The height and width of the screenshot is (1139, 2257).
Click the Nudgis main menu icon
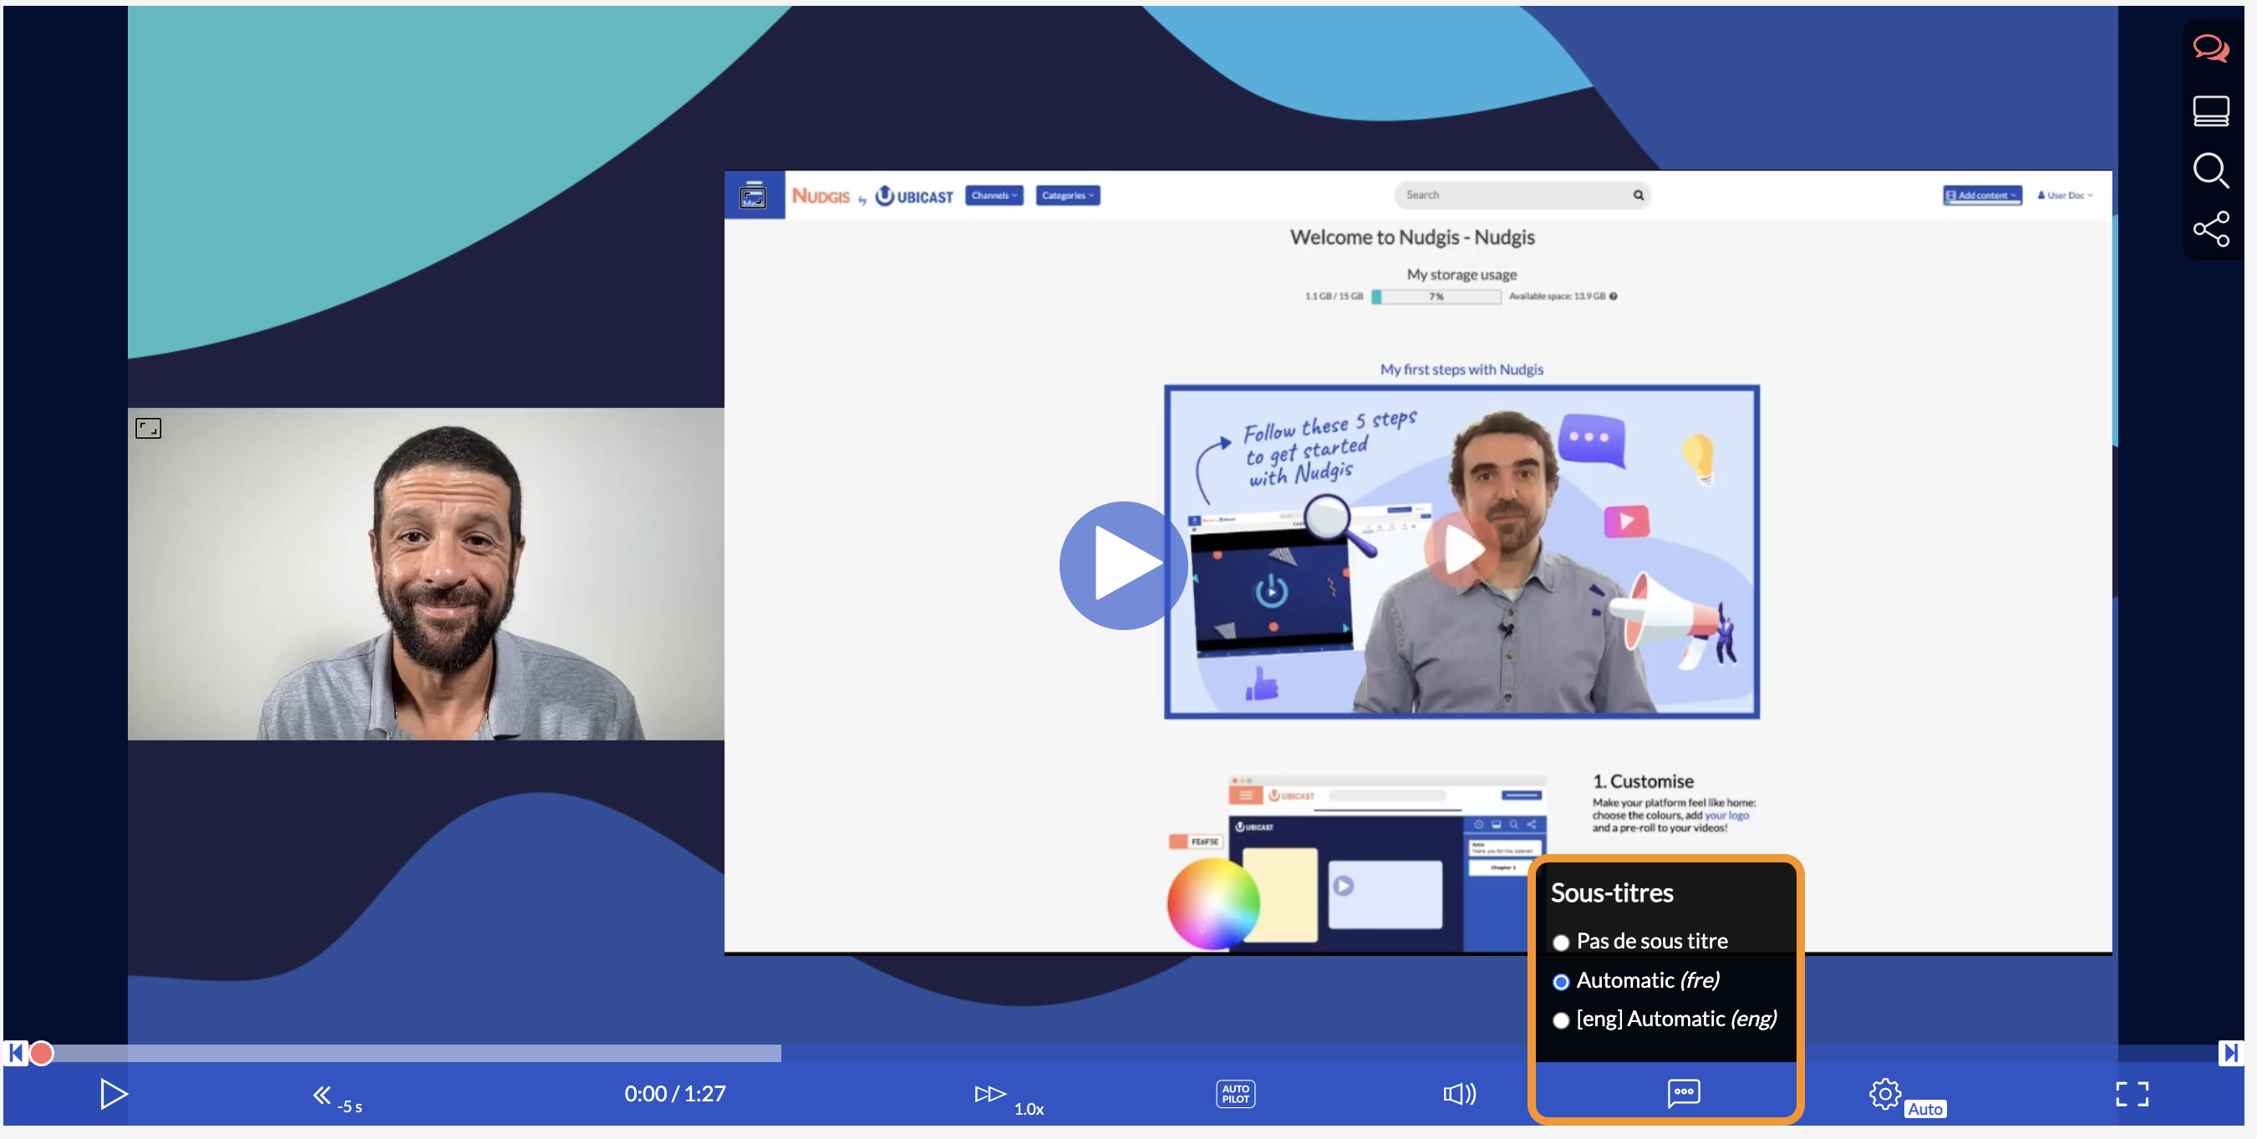click(x=753, y=196)
